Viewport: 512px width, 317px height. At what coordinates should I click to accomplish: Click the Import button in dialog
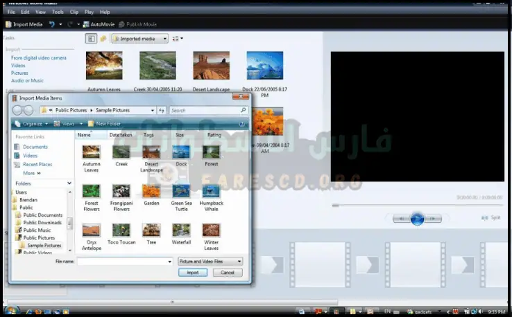(193, 273)
